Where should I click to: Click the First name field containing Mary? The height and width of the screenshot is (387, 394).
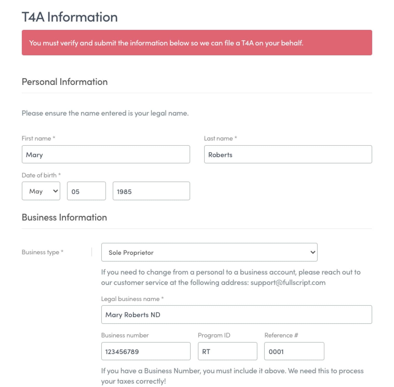106,154
